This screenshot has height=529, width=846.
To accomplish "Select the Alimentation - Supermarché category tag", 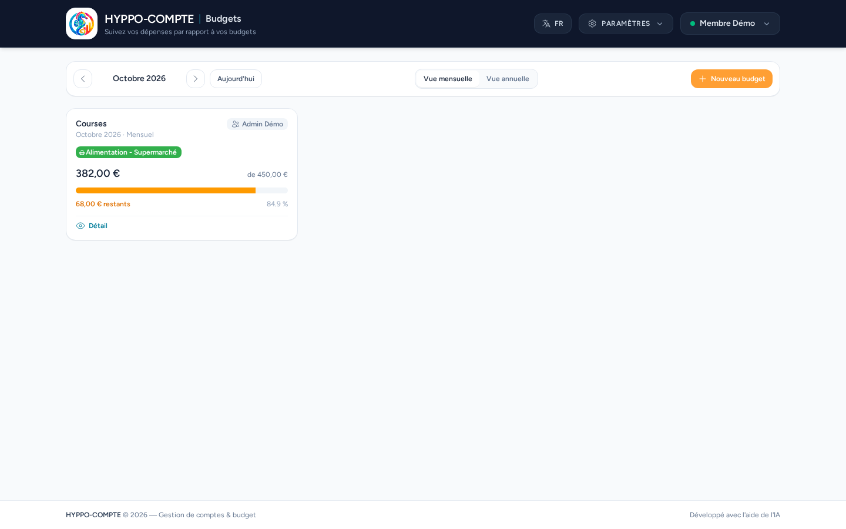I will (129, 152).
